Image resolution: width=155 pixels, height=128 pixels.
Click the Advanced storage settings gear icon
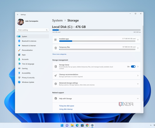tap(56, 84)
